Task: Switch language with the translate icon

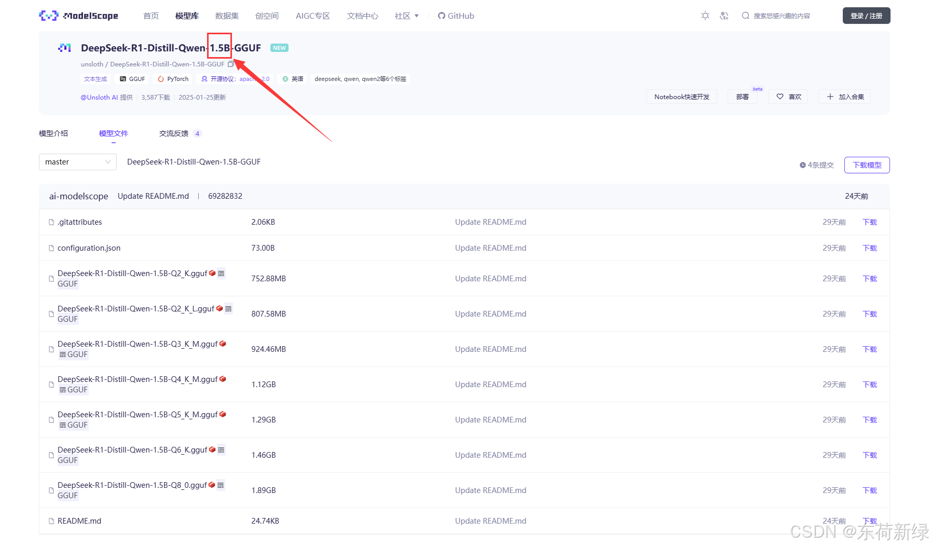Action: click(x=724, y=16)
